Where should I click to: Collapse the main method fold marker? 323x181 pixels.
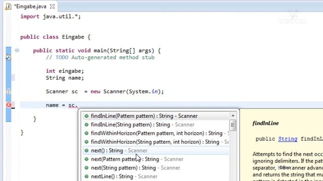[x=17, y=50]
